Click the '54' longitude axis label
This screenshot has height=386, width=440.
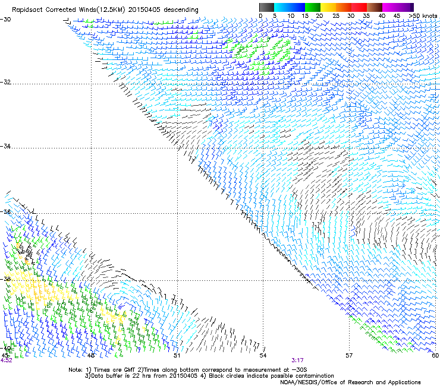coord(263,356)
